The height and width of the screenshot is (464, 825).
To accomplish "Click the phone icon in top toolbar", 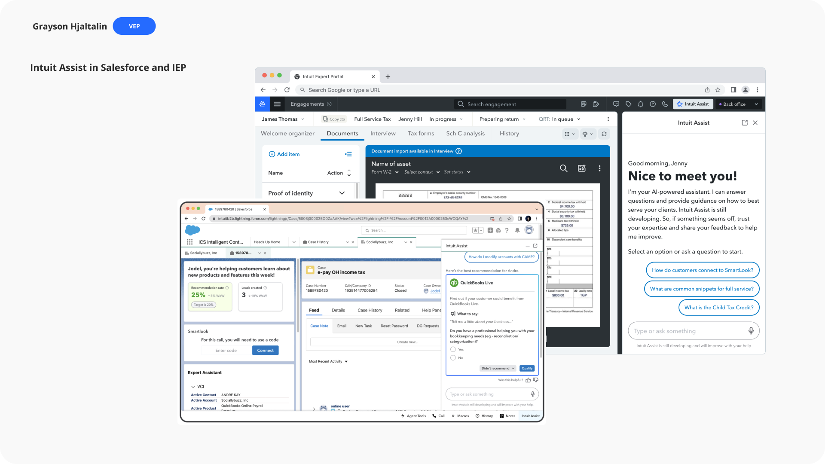I will [x=665, y=104].
